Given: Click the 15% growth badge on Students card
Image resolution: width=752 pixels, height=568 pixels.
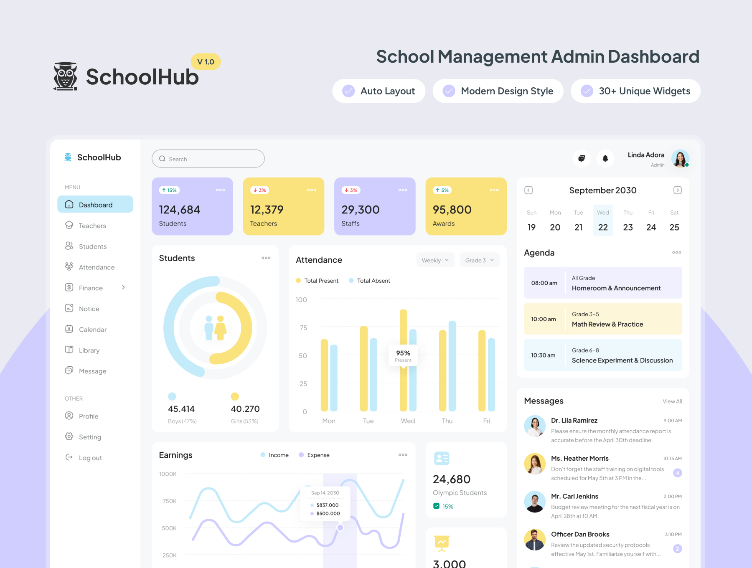Looking at the screenshot, I should coord(169,190).
